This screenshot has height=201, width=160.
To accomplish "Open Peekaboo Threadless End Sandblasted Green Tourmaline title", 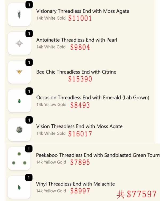I will 98,155.
